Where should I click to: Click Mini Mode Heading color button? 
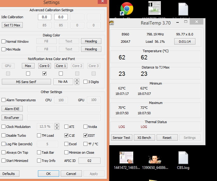click(91, 49)
